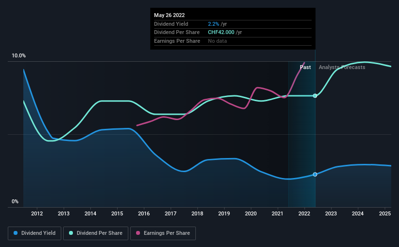Click the Analysts Forecasts section label
Screen dimensions: 399x247
click(342, 67)
